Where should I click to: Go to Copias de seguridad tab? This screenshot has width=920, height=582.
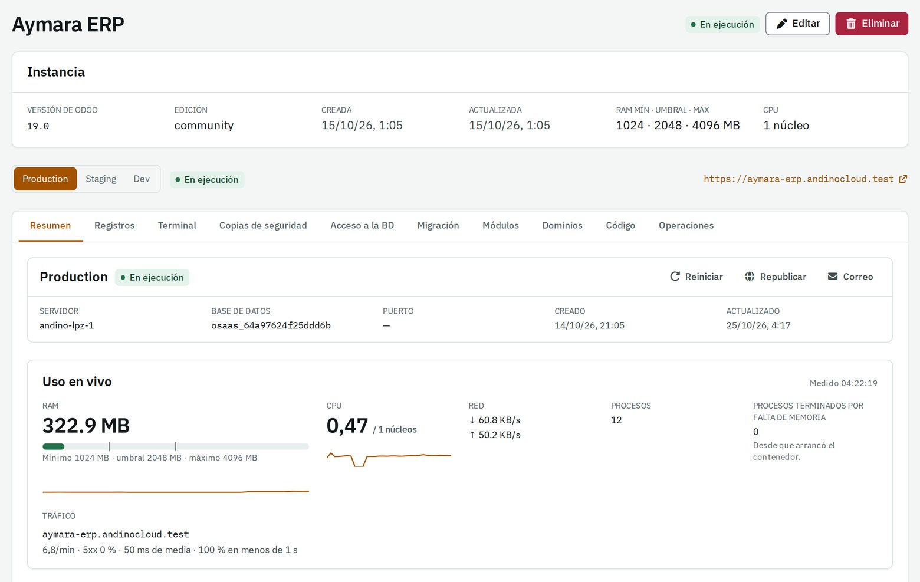point(263,226)
